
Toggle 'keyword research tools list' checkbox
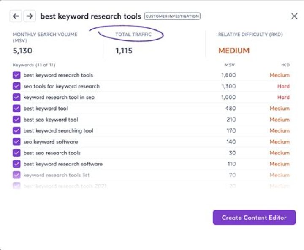pyautogui.click(x=16, y=175)
